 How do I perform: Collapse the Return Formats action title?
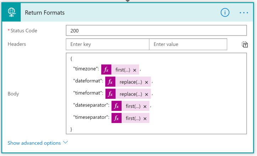point(45,12)
